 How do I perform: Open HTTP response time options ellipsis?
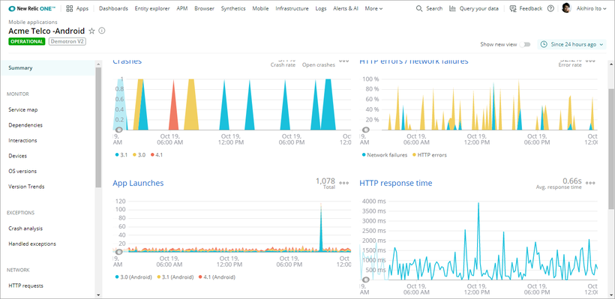590,183
